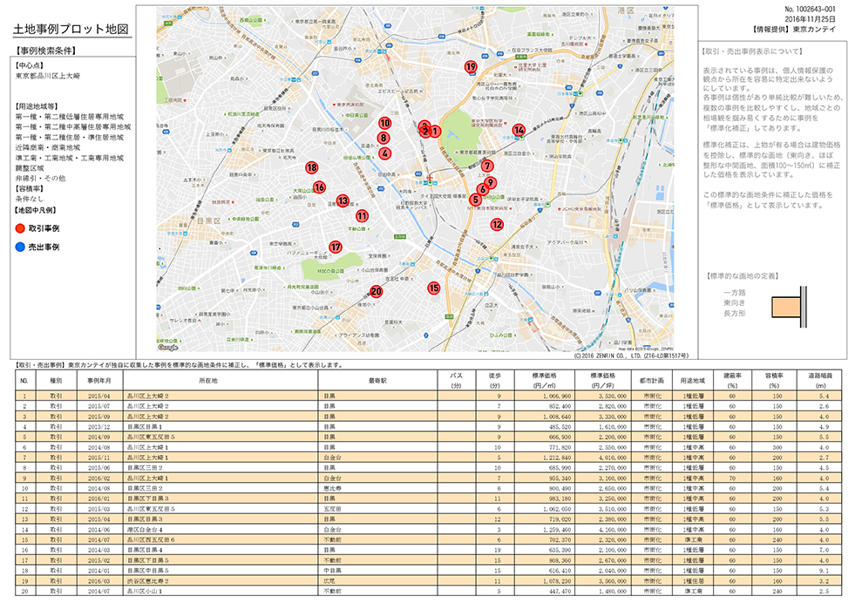Click the blue 売出事例 legend circle
Image resolution: width=862 pixels, height=610 pixels.
coord(20,247)
